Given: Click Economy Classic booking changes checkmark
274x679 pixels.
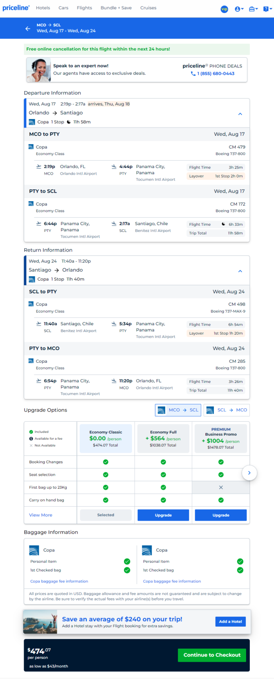Looking at the screenshot, I should click(x=106, y=462).
